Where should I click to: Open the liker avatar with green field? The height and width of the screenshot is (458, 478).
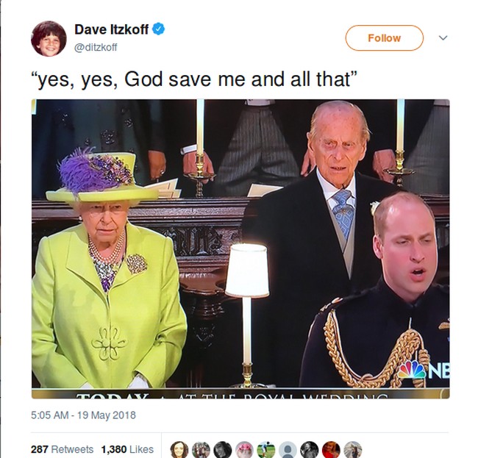tap(266, 449)
